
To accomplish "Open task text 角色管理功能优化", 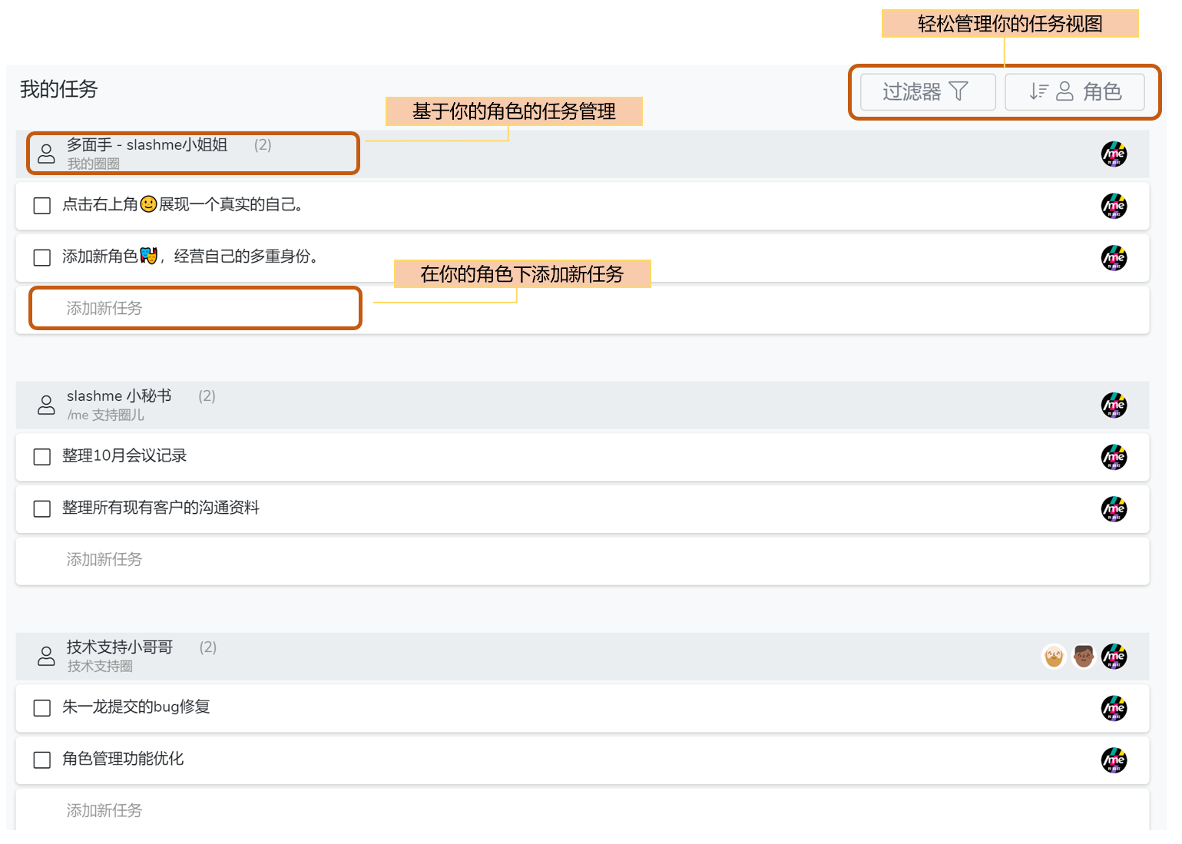I will tap(123, 759).
